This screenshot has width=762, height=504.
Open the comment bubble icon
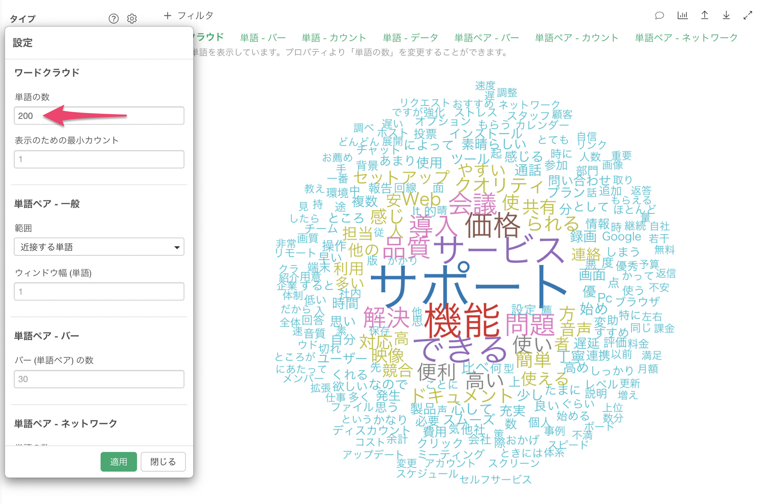click(659, 16)
